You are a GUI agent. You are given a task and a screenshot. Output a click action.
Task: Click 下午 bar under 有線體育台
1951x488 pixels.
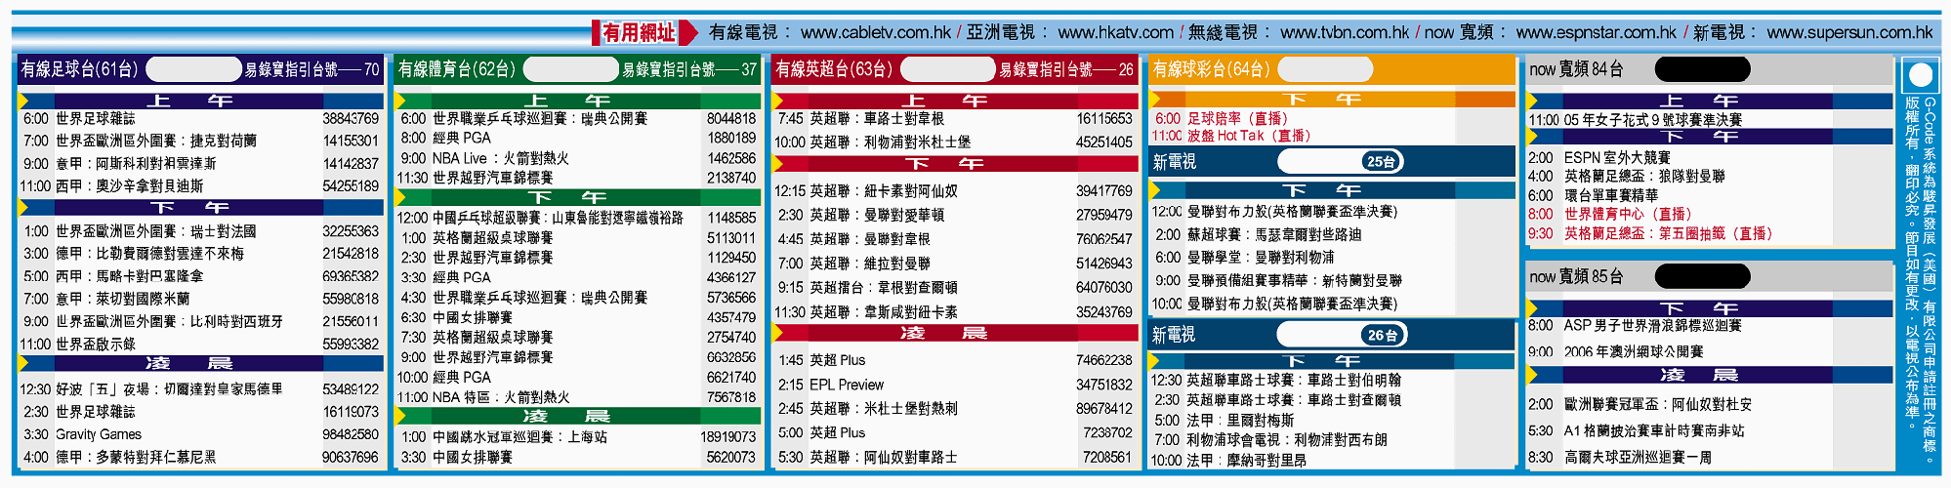[577, 197]
